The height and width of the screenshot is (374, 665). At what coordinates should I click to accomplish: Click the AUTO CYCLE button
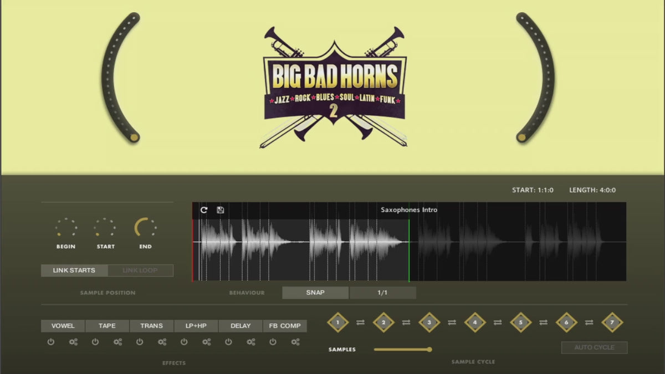pos(594,347)
